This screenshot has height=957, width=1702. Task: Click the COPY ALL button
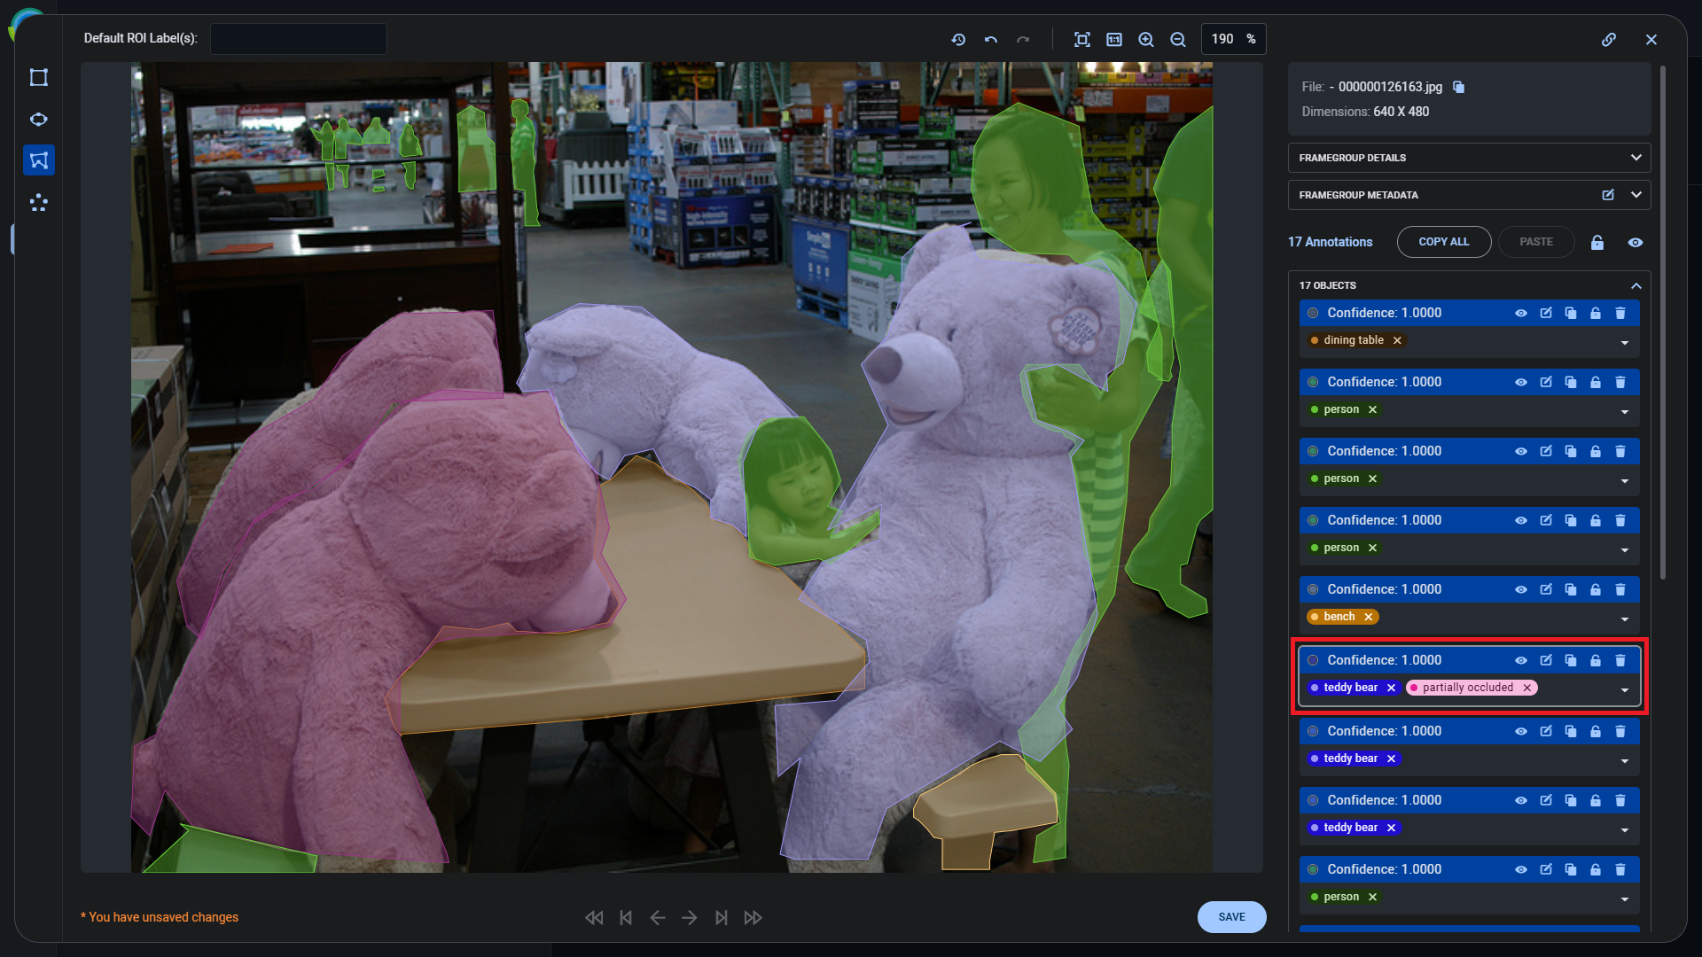1444,242
